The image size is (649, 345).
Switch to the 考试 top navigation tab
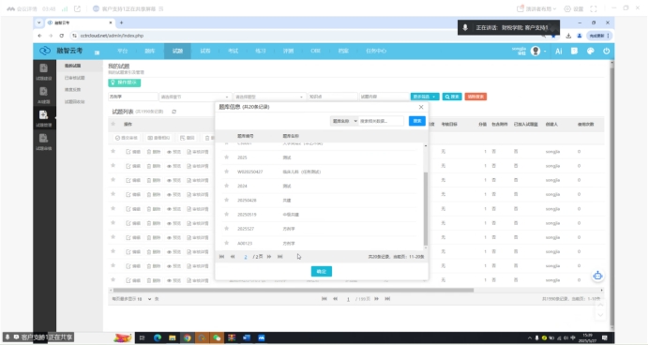[x=233, y=51]
